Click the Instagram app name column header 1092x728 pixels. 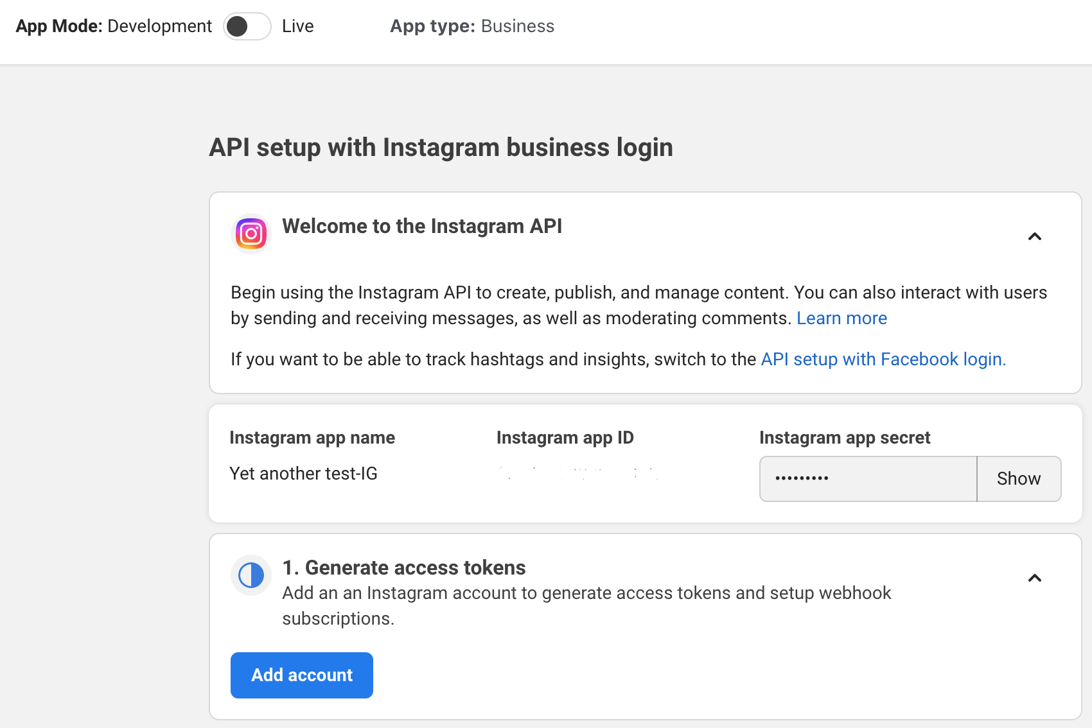point(312,437)
